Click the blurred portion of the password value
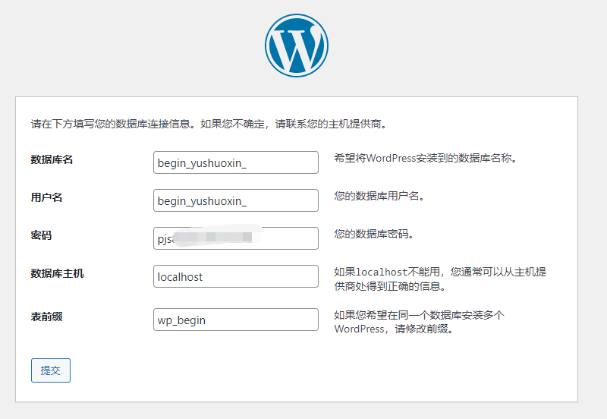 pos(216,238)
